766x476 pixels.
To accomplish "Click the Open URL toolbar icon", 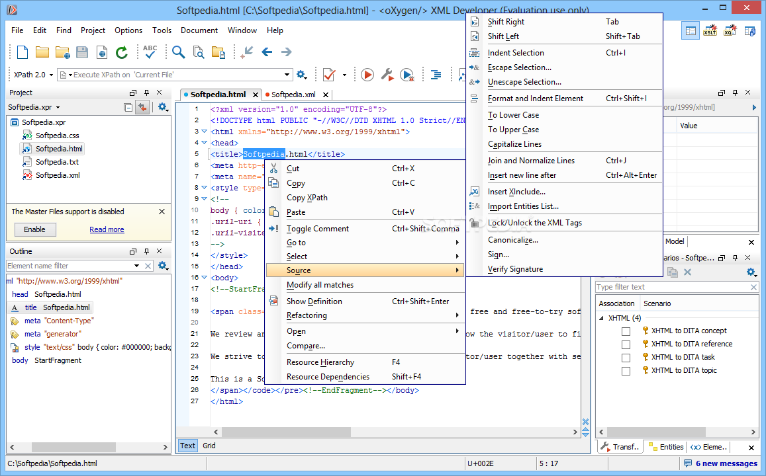I will (62, 52).
